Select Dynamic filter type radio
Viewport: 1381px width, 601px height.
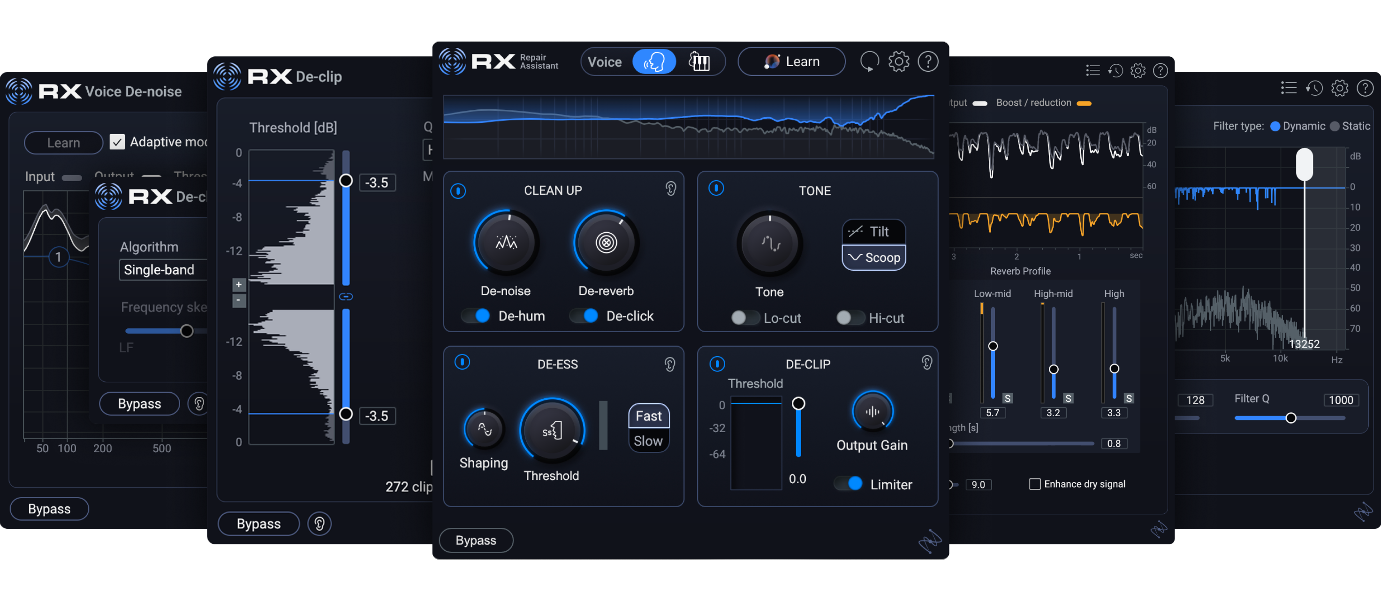[x=1275, y=127]
